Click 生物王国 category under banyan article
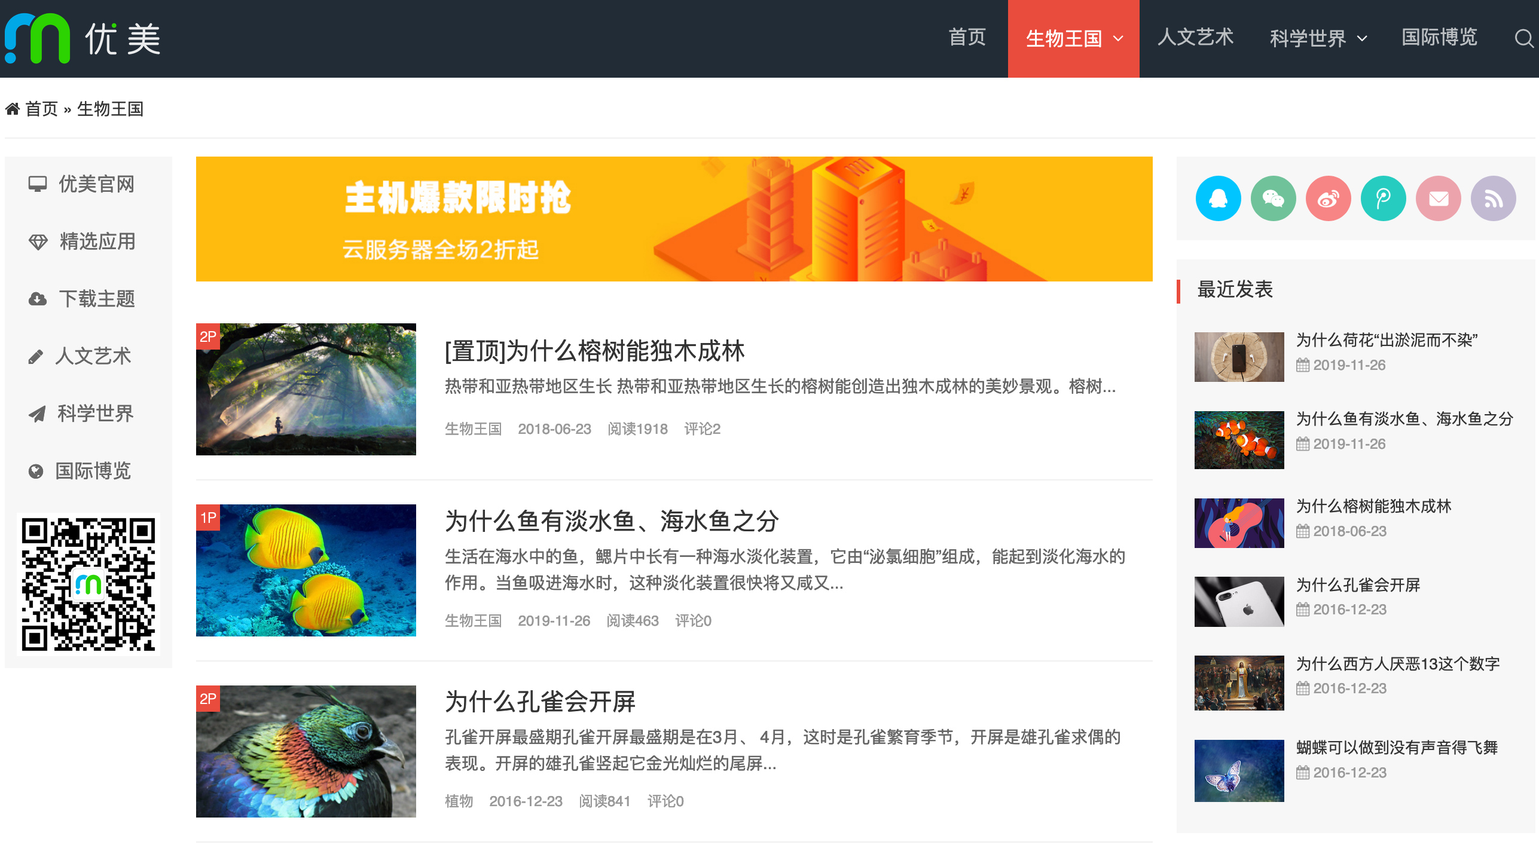This screenshot has width=1539, height=851. 473,429
